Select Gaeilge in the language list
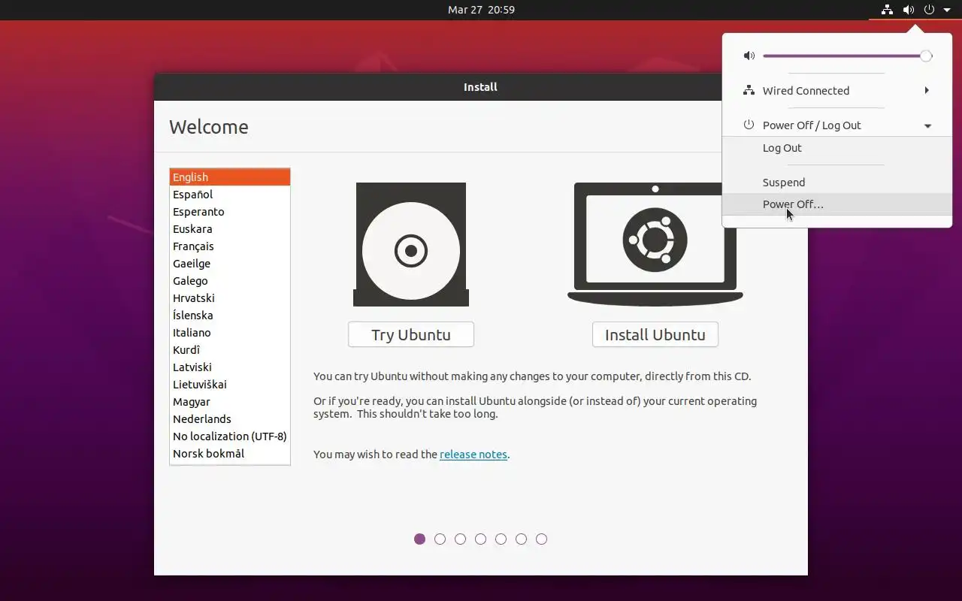Image resolution: width=962 pixels, height=601 pixels. pos(230,264)
